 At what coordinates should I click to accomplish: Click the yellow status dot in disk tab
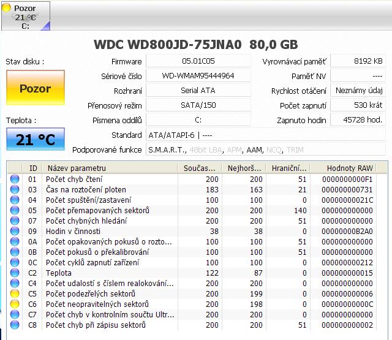coord(6,7)
